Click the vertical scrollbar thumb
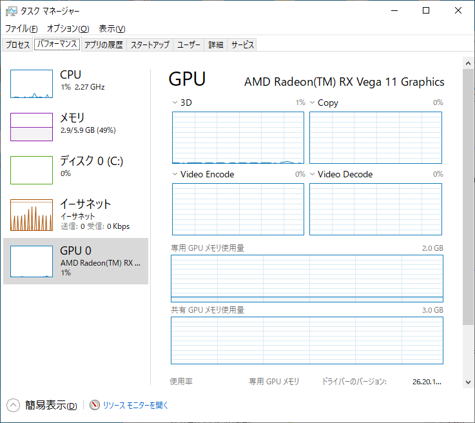The height and width of the screenshot is (423, 475). [x=468, y=197]
